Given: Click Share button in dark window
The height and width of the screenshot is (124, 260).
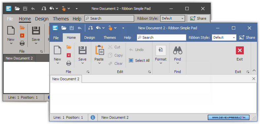Looking at the screenshot, I should tap(198, 18).
